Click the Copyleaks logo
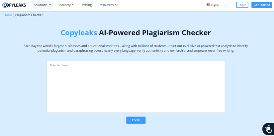Viewport: 274px width, 136px height. click(14, 5)
